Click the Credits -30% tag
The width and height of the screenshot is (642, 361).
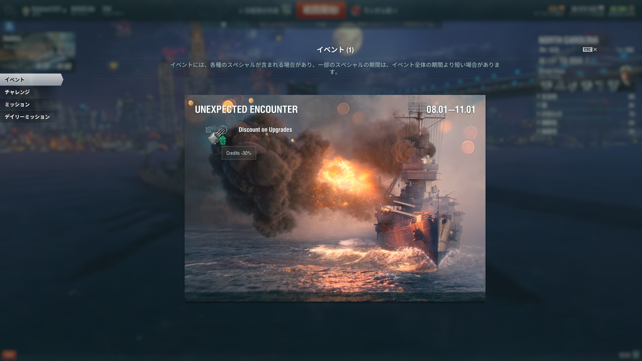pos(239,153)
